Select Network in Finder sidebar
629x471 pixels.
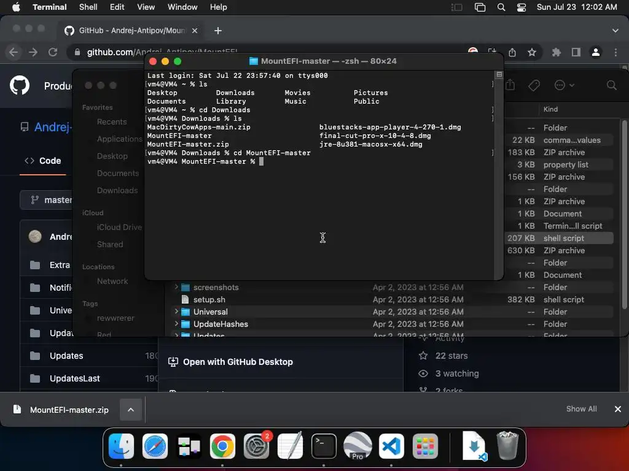click(112, 281)
